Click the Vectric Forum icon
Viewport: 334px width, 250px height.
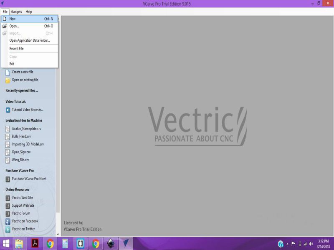8,213
